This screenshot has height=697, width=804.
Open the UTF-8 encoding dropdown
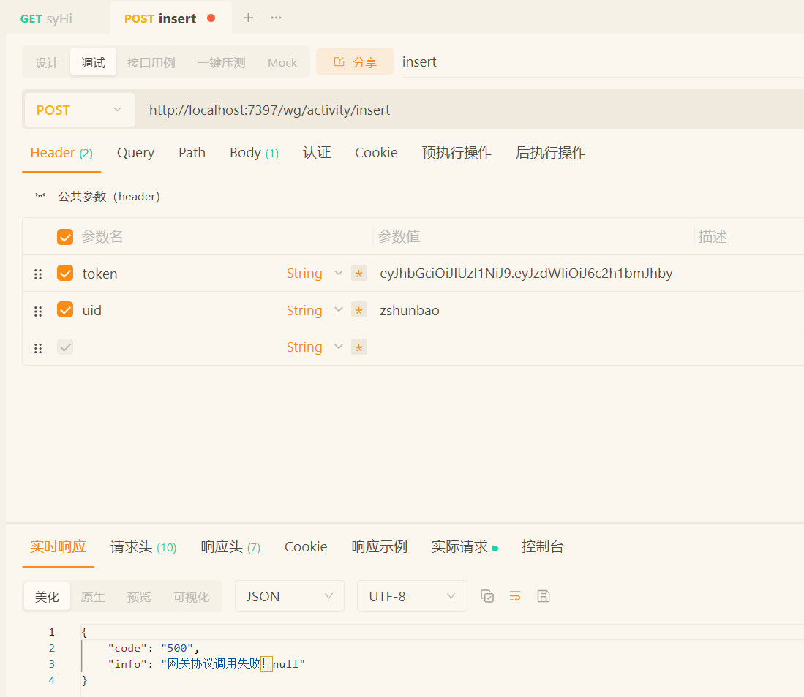click(x=412, y=596)
